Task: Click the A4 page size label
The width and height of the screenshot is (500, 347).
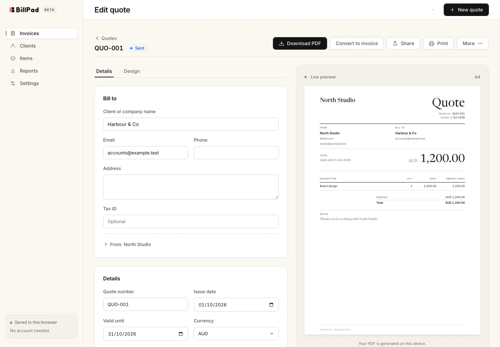Action: click(477, 77)
